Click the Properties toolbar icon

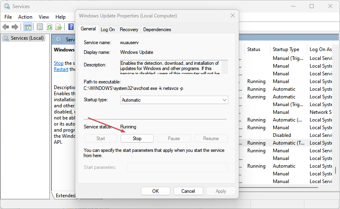point(40,27)
